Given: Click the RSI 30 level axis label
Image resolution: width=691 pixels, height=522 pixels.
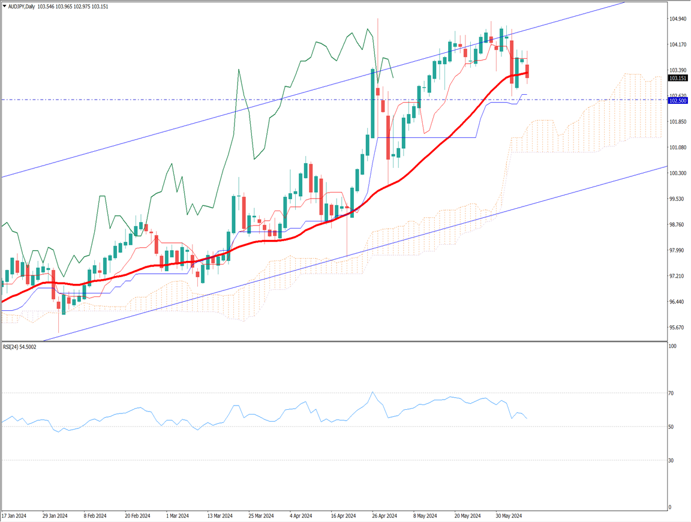Looking at the screenshot, I should [x=671, y=460].
